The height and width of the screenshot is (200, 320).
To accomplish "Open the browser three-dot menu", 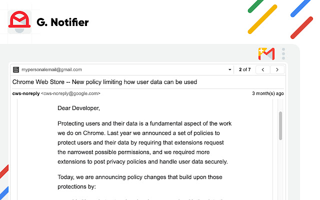I will pyautogui.click(x=283, y=53).
